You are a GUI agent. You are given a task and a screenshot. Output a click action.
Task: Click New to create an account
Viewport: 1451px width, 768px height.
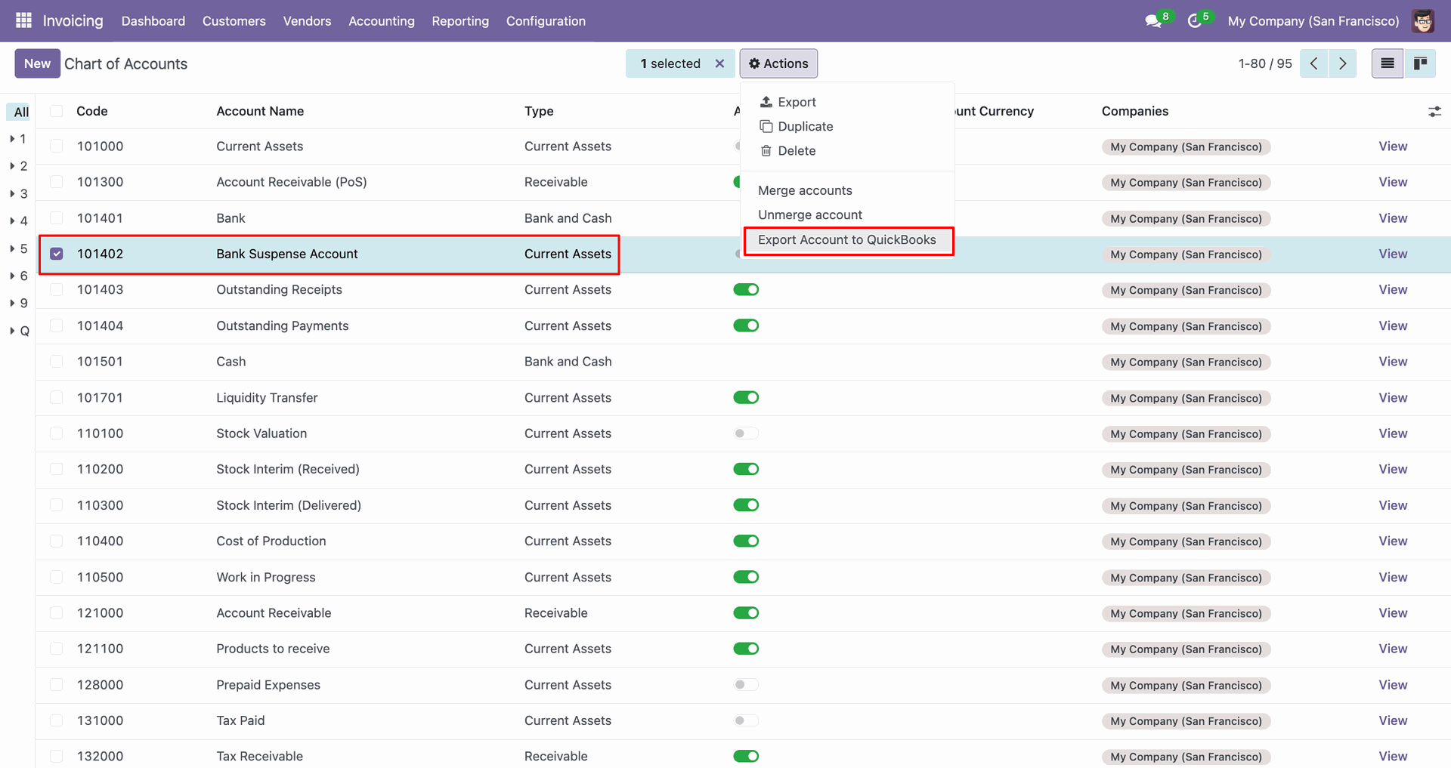click(x=37, y=63)
